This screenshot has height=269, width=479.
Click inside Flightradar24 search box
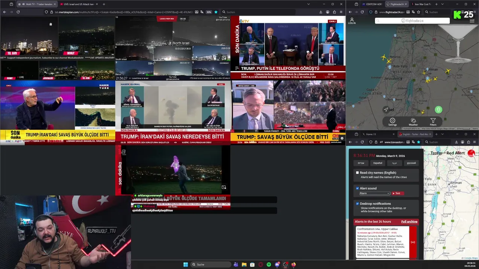tap(412, 21)
